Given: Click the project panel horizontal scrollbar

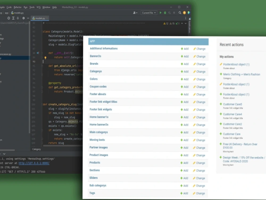Looking at the screenshot, I should pos(7,150).
